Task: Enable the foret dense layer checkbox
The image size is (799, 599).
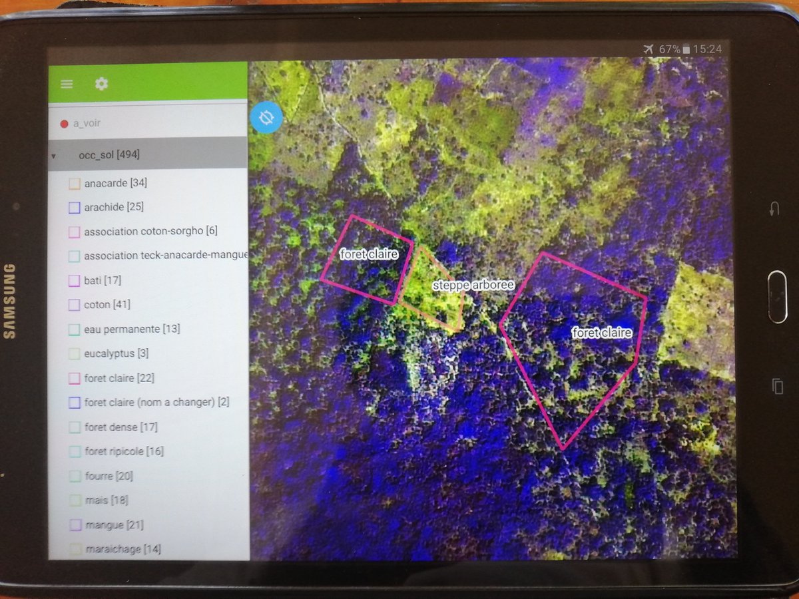Action: [74, 427]
